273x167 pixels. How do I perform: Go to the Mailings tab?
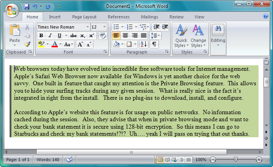[x=149, y=17]
